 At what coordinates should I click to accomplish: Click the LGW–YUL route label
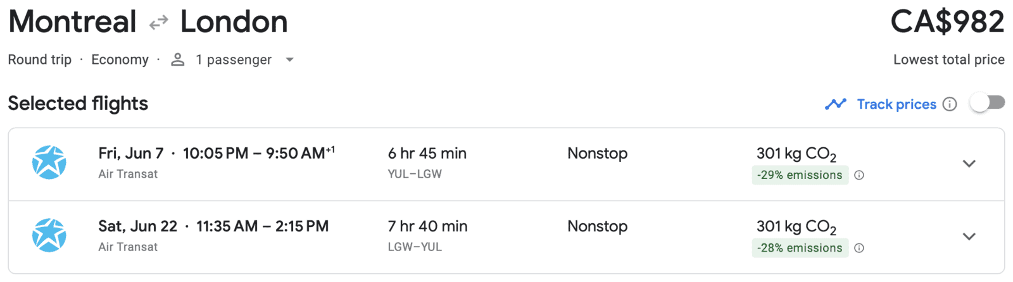pos(415,247)
